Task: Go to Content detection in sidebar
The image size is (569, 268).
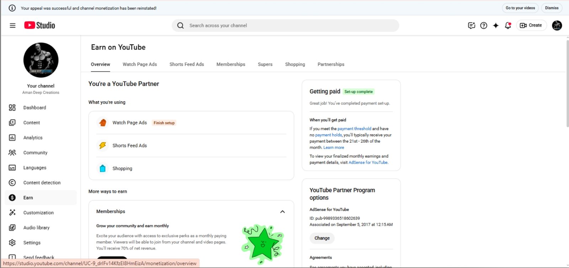Action: coord(42,183)
